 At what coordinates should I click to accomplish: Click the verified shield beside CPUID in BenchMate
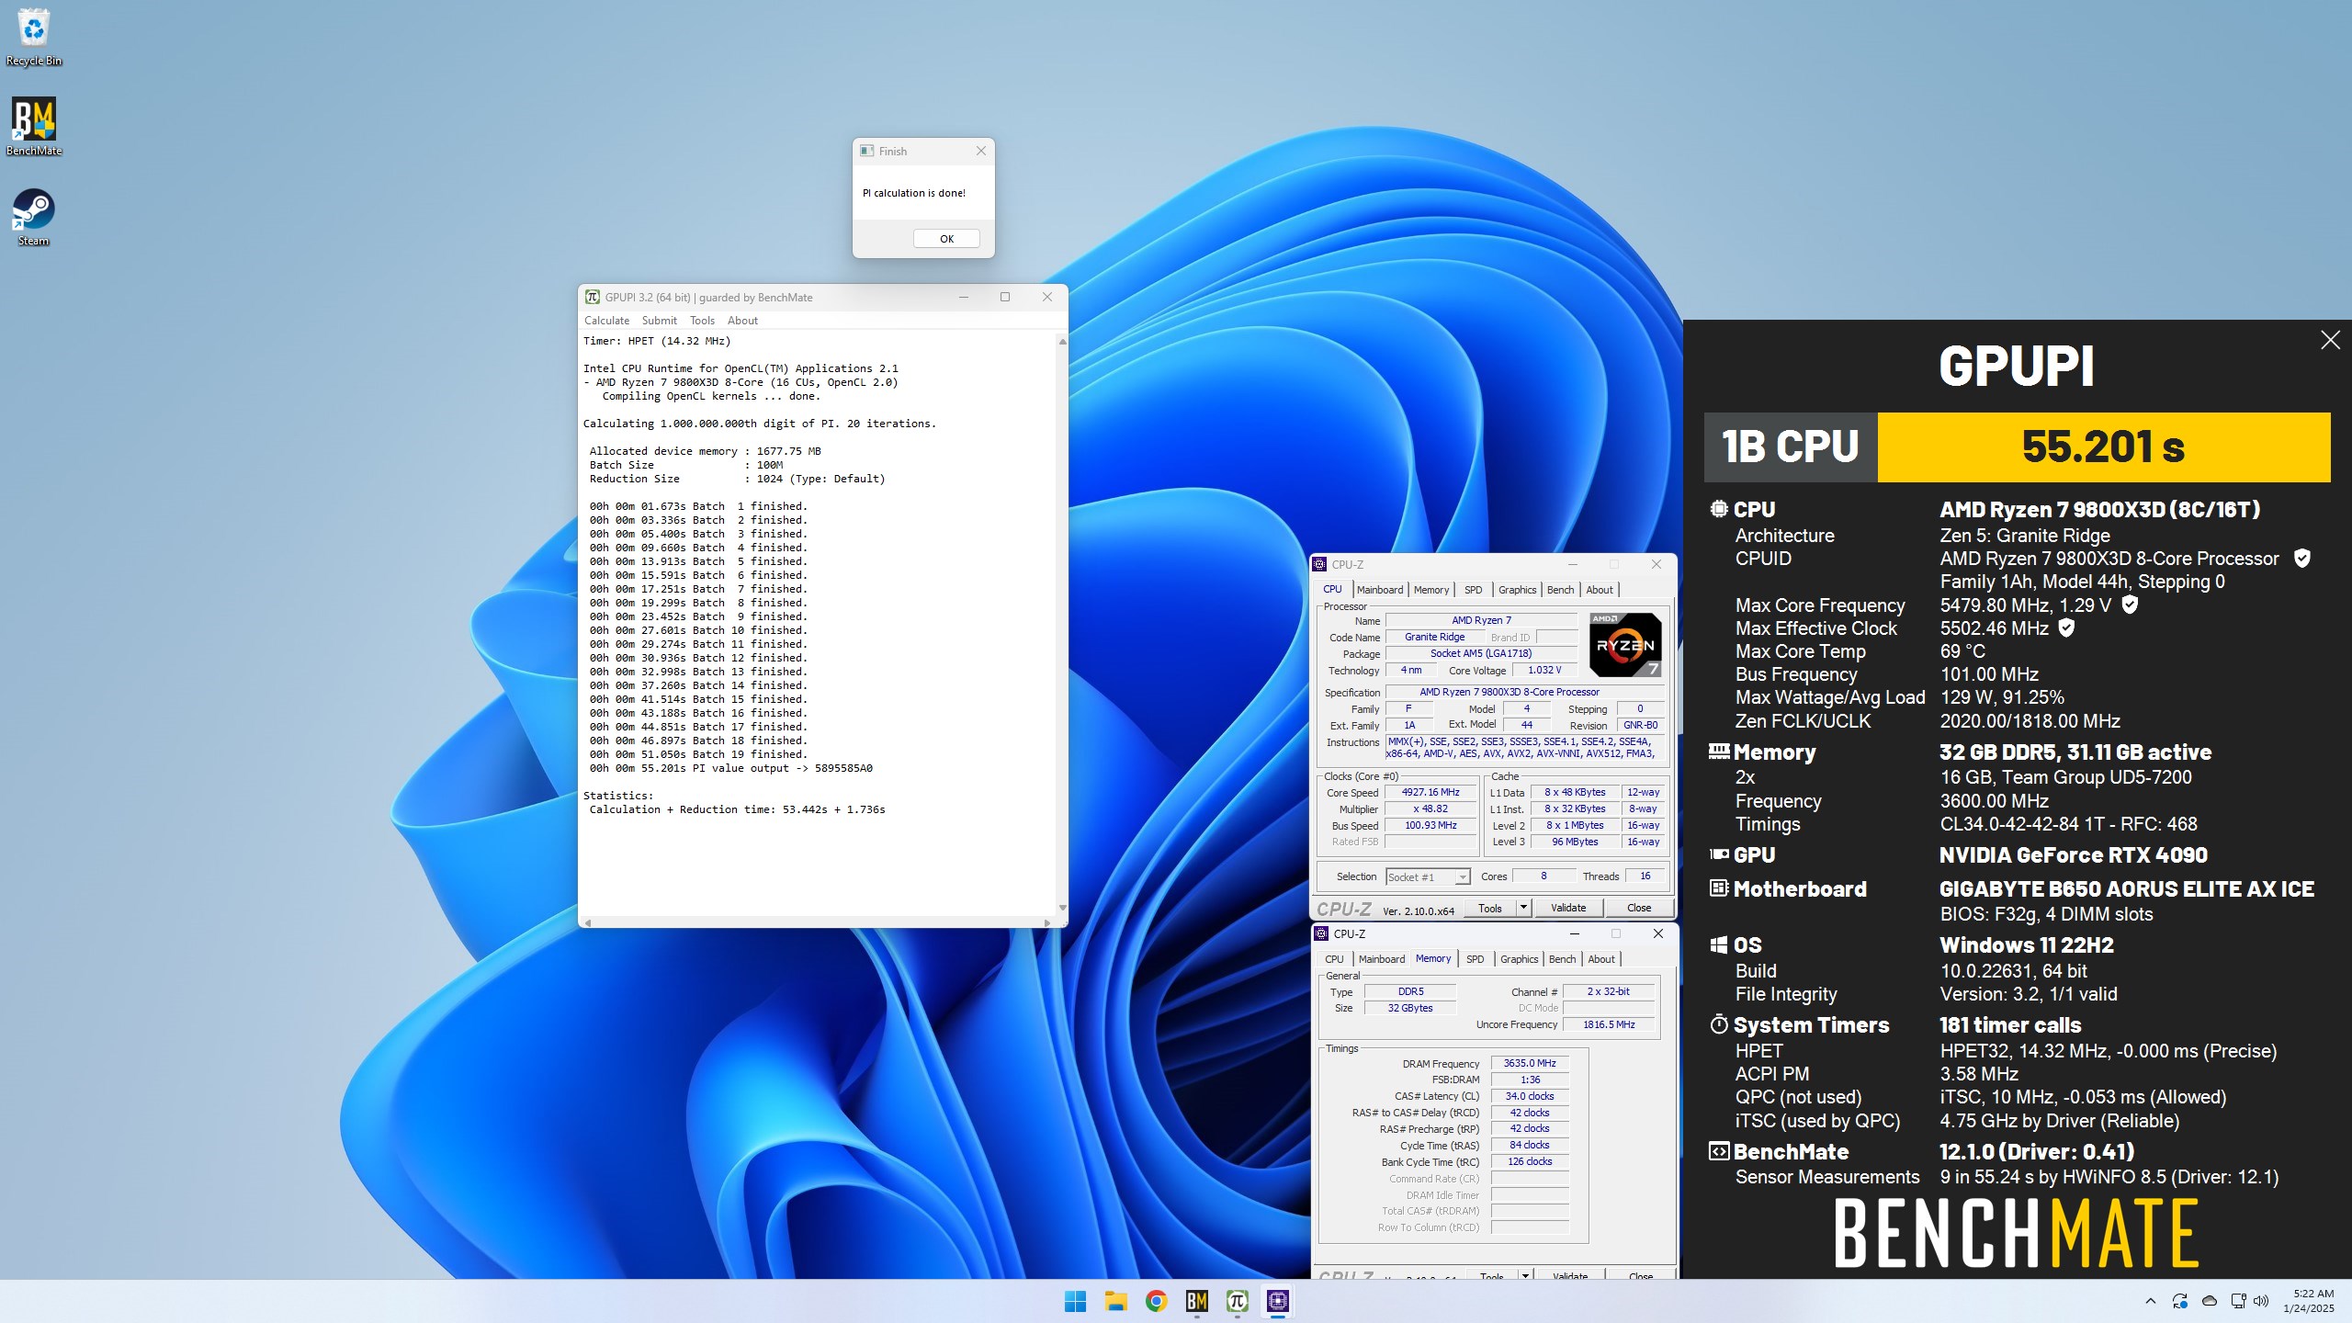[2302, 558]
